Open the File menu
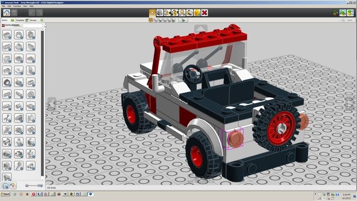 tap(3, 6)
